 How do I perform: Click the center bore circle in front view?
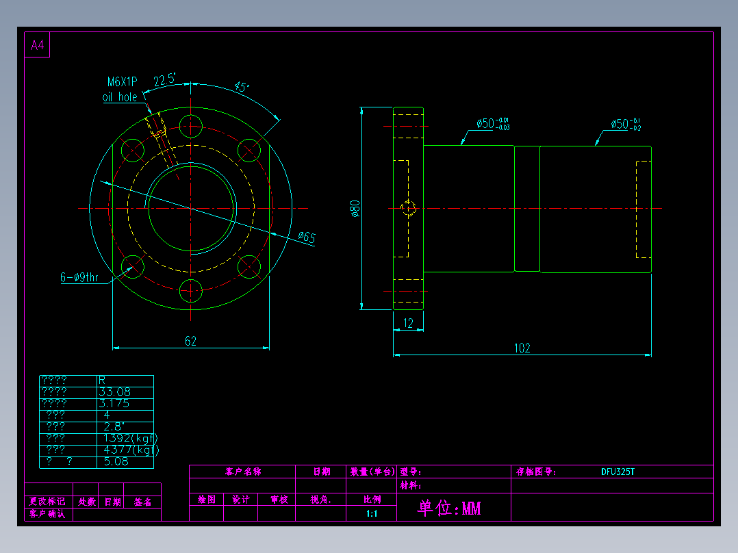pyautogui.click(x=190, y=209)
